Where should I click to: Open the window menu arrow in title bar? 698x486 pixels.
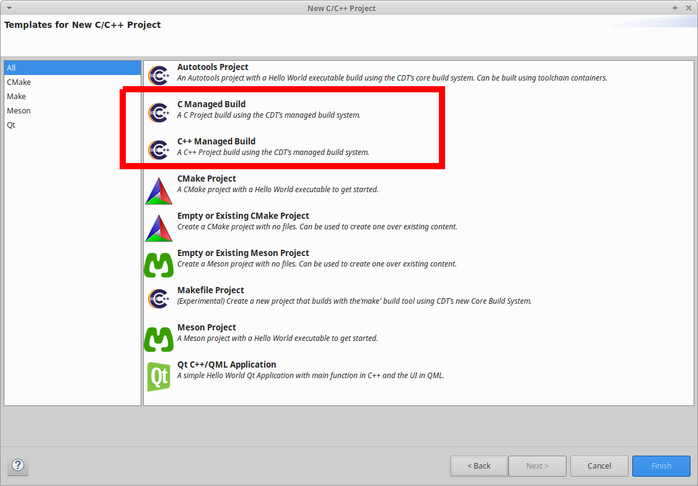tap(9, 8)
